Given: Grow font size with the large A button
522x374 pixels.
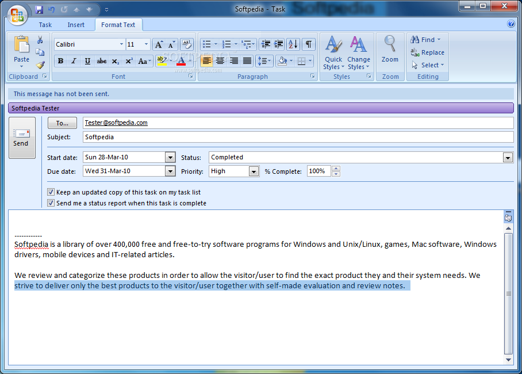Looking at the screenshot, I should click(159, 44).
